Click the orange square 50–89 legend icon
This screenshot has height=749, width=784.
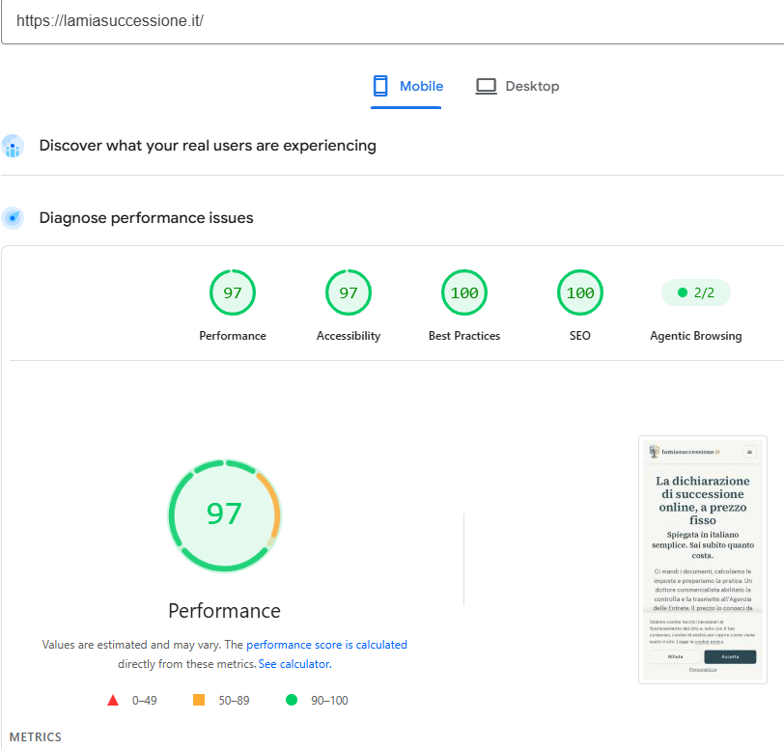coord(199,700)
